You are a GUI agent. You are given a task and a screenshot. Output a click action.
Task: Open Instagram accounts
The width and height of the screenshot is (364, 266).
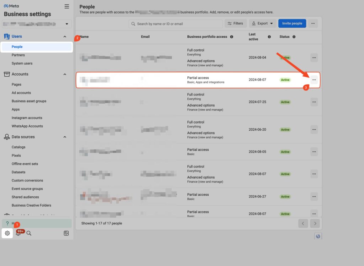27,118
